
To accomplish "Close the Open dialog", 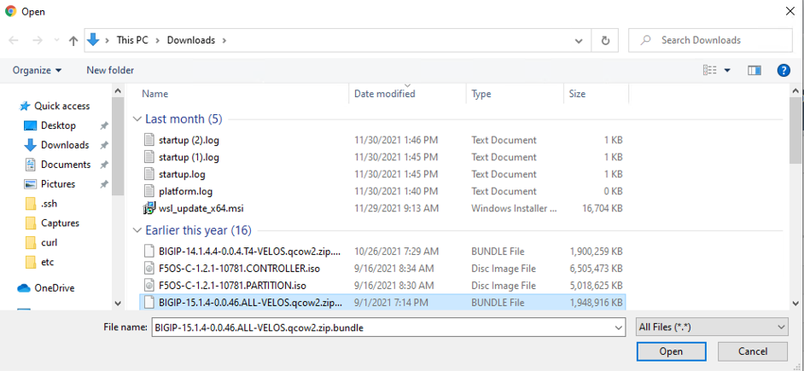I will [790, 11].
